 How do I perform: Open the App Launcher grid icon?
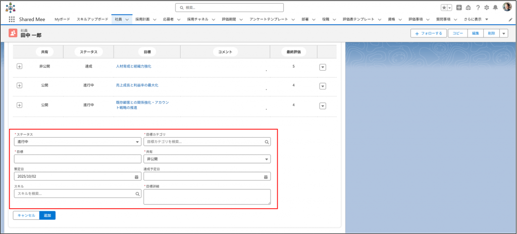12,19
